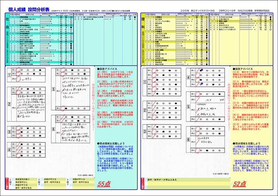Click the 誤答アドバイス heading in the social studies panel
This screenshot has height=196, width=278.
click(x=107, y=69)
